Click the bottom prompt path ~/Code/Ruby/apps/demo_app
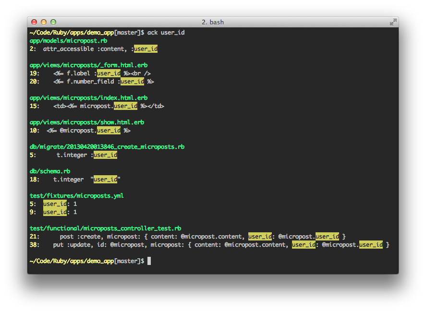Image resolution: width=426 pixels, height=312 pixels. pos(72,261)
